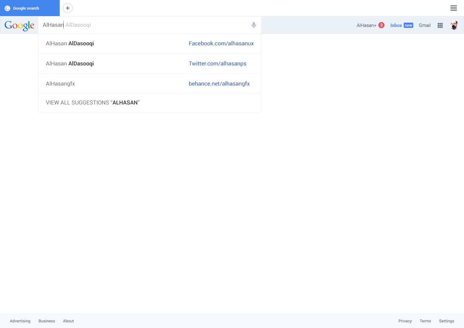464x328 pixels.
Task: Open Settings in the footer
Action: coord(446,321)
